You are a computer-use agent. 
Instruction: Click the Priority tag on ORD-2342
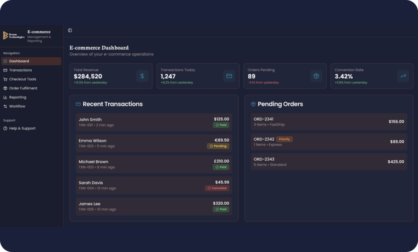coord(285,139)
